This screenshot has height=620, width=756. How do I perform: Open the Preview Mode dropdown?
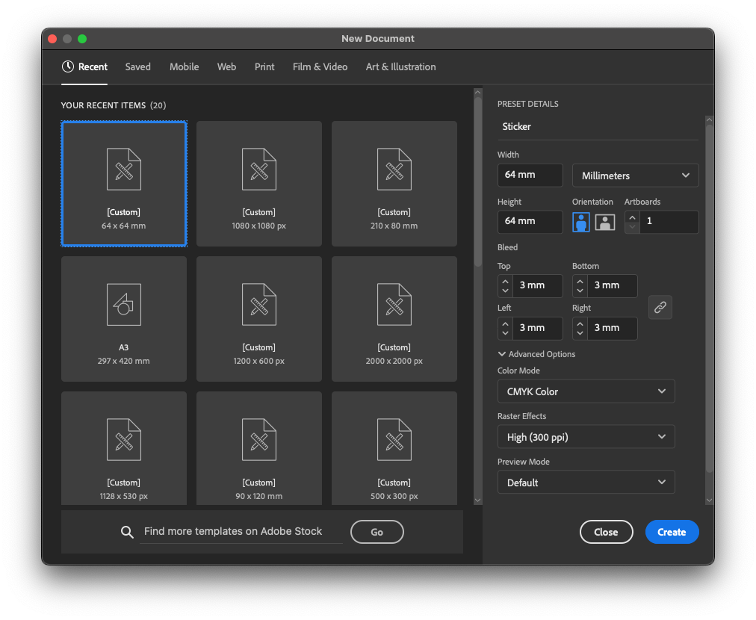coord(586,482)
